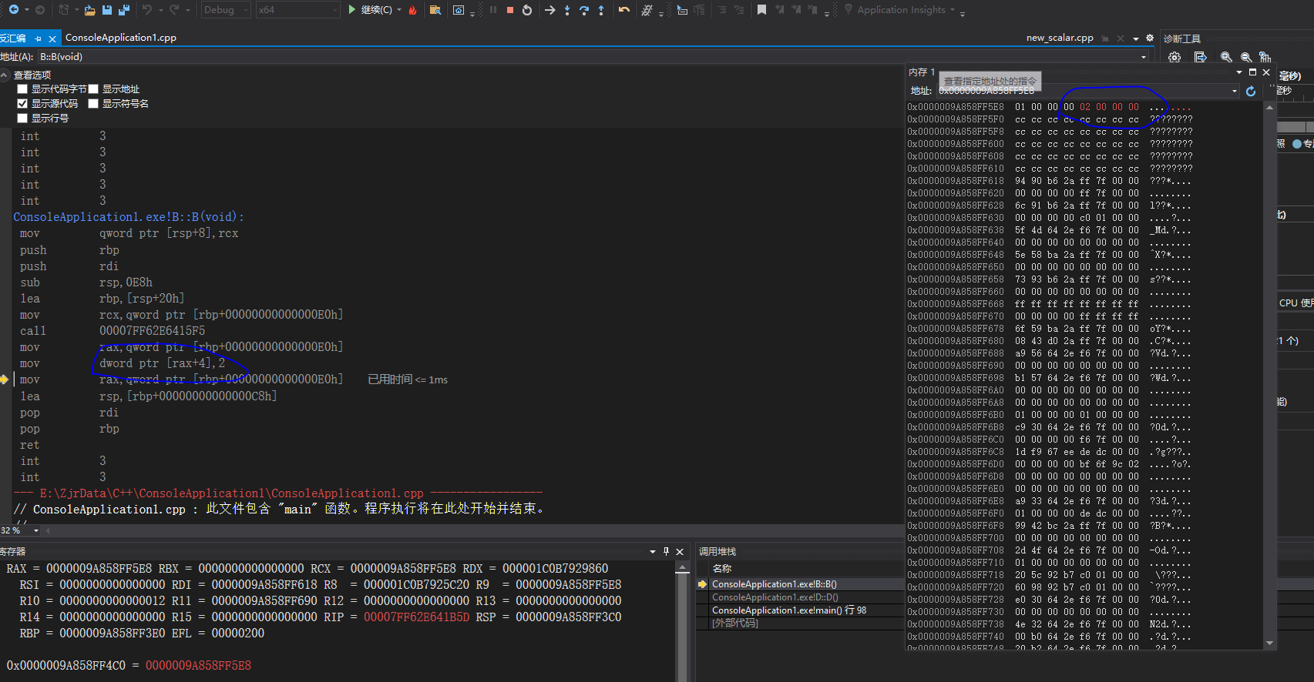The image size is (1314, 682).
Task: Pin the disassembly tab
Action: click(x=38, y=38)
